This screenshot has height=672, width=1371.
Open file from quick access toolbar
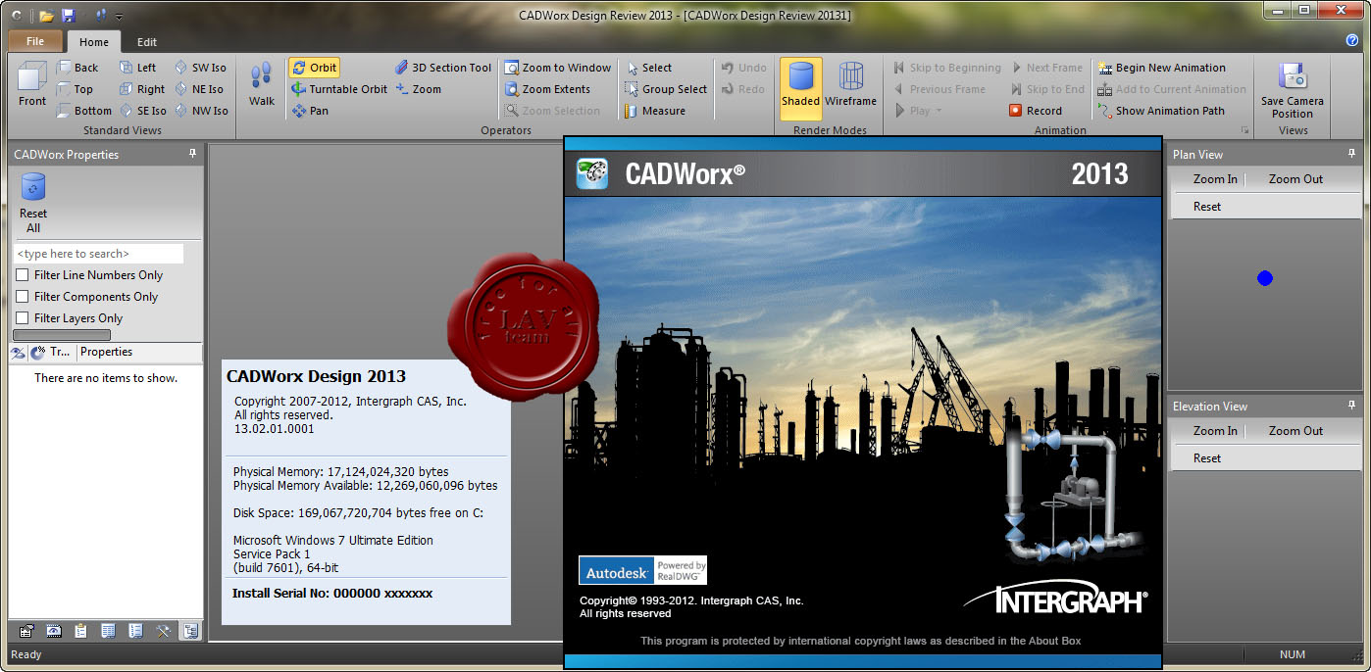click(x=46, y=16)
